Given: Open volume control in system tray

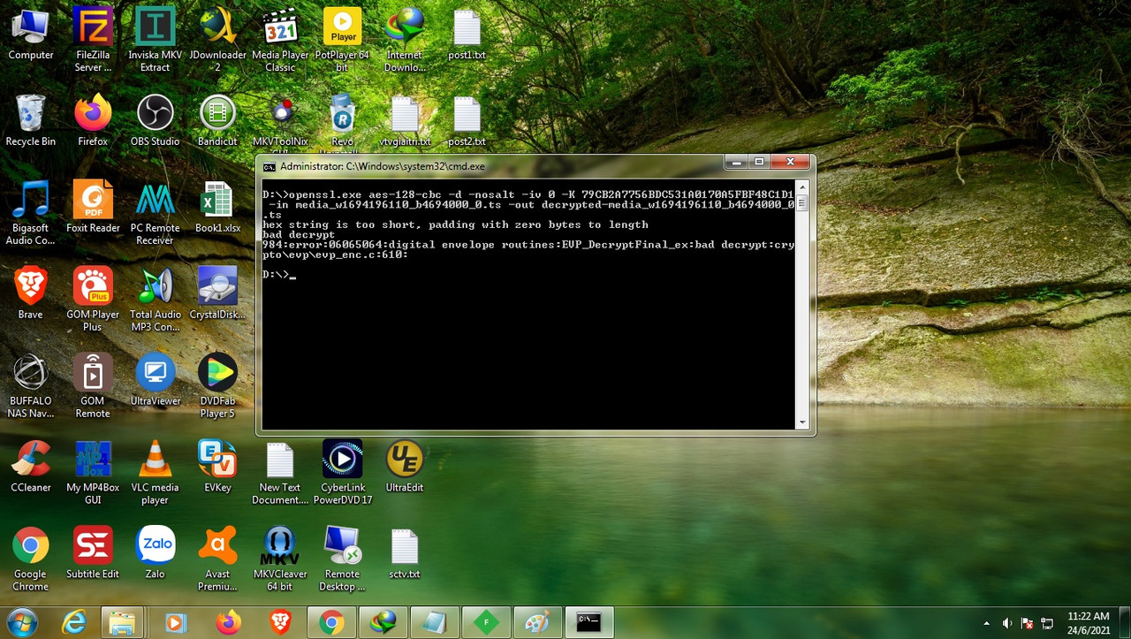Looking at the screenshot, I should click(1007, 623).
